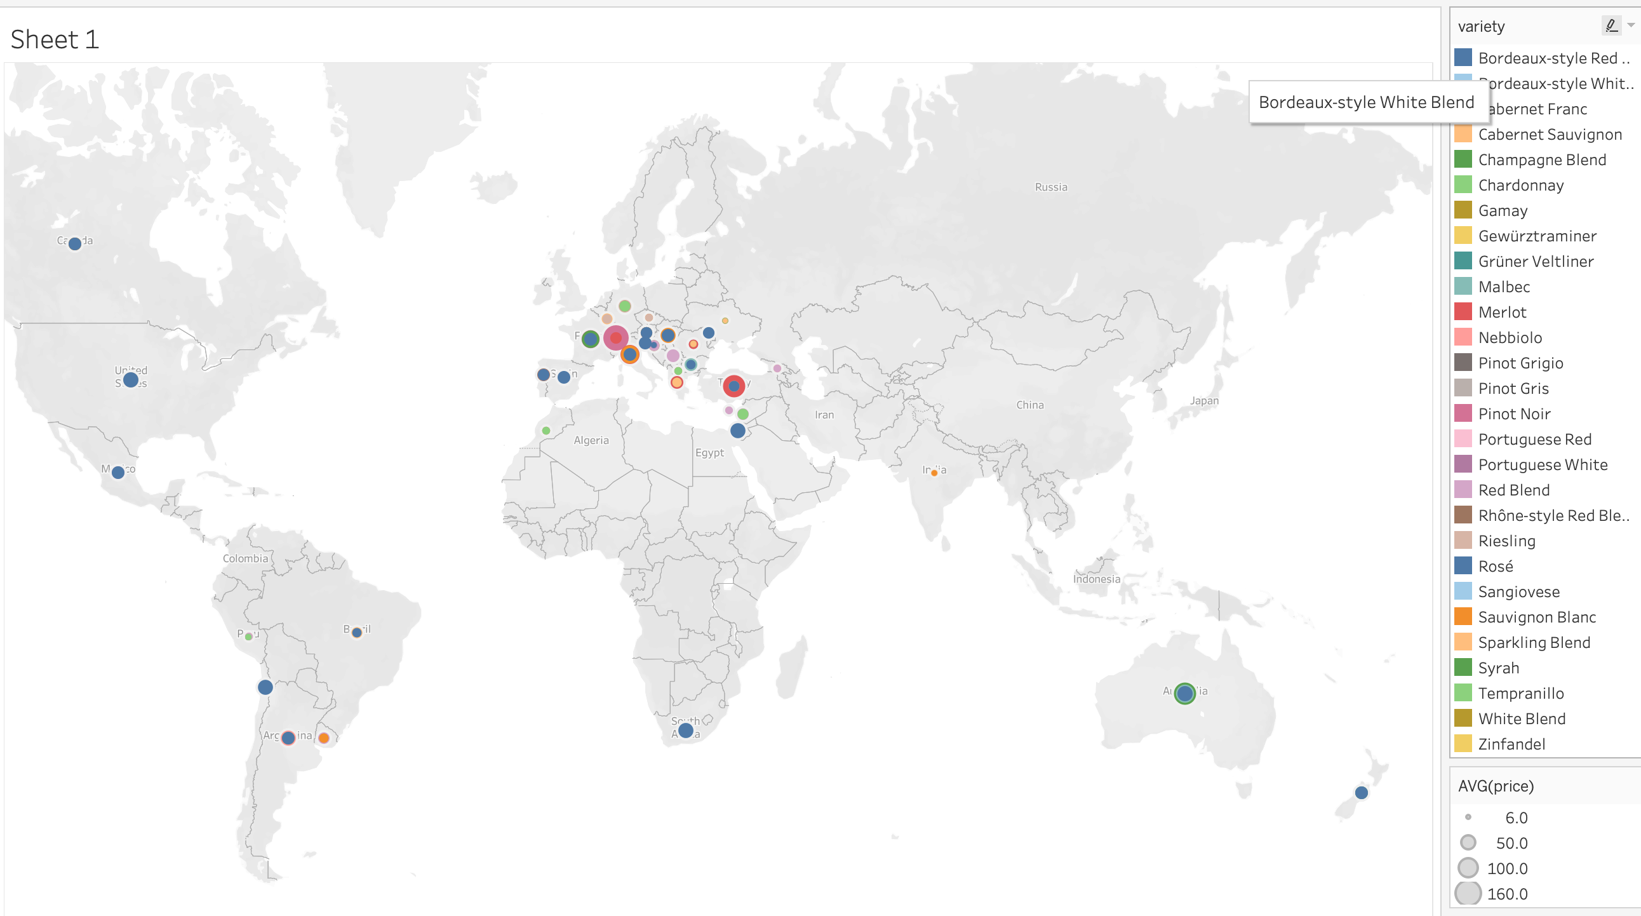Open the variety legend dropdown arrow

[x=1631, y=25]
